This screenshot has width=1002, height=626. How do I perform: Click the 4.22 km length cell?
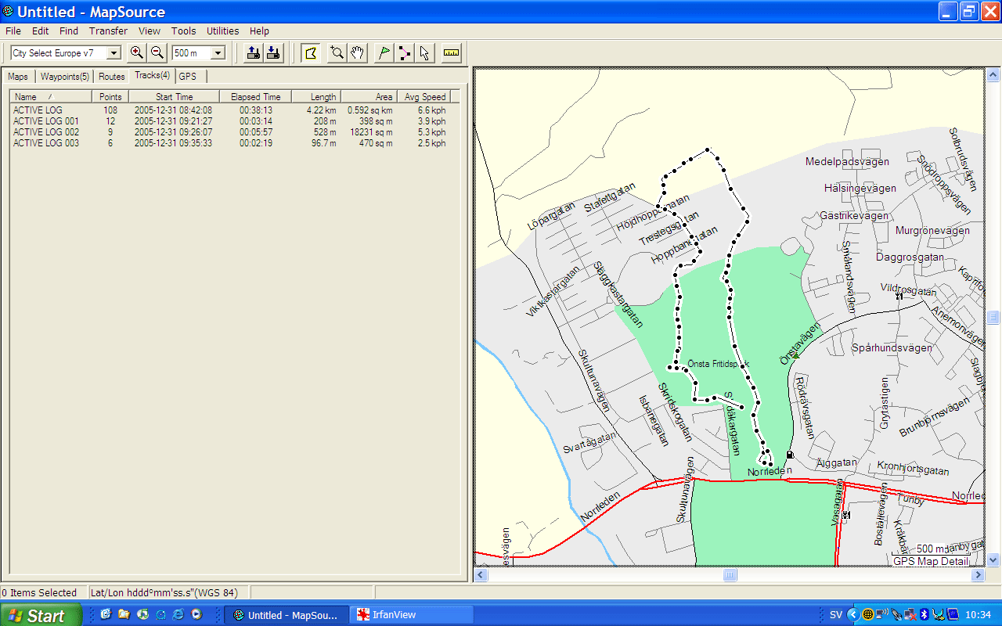321,110
